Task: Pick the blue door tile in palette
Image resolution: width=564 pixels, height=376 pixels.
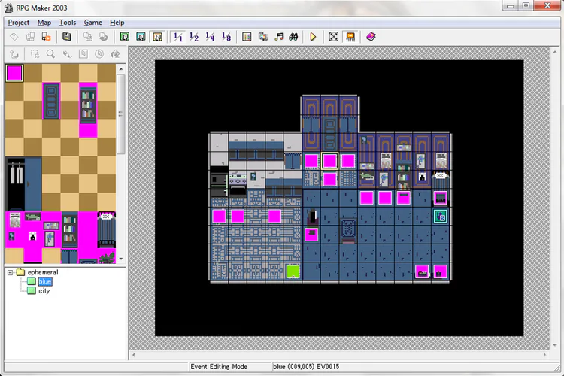Action: (51, 101)
